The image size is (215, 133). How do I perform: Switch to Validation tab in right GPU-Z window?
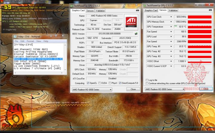click(x=173, y=10)
